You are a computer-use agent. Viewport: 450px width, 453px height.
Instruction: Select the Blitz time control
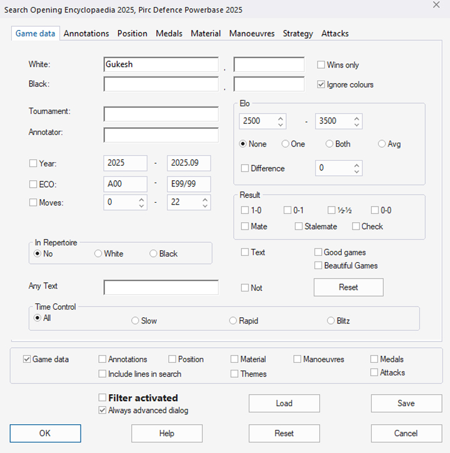pyautogui.click(x=331, y=321)
